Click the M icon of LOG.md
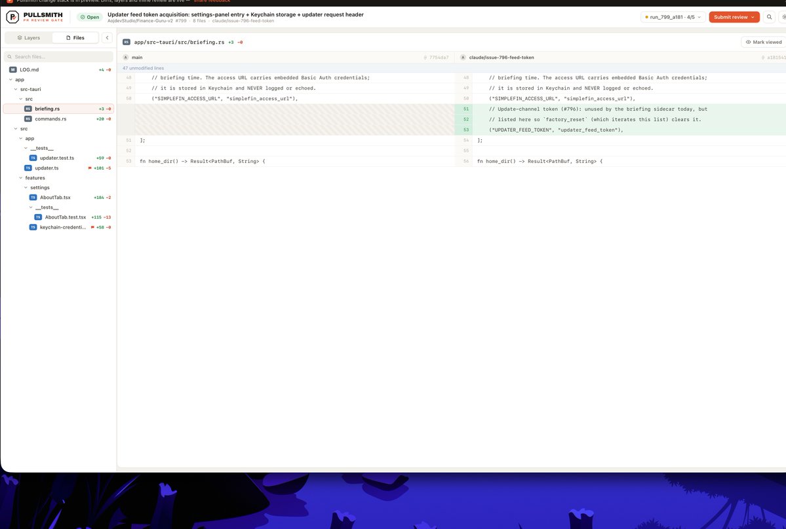The height and width of the screenshot is (529, 786). [13, 69]
